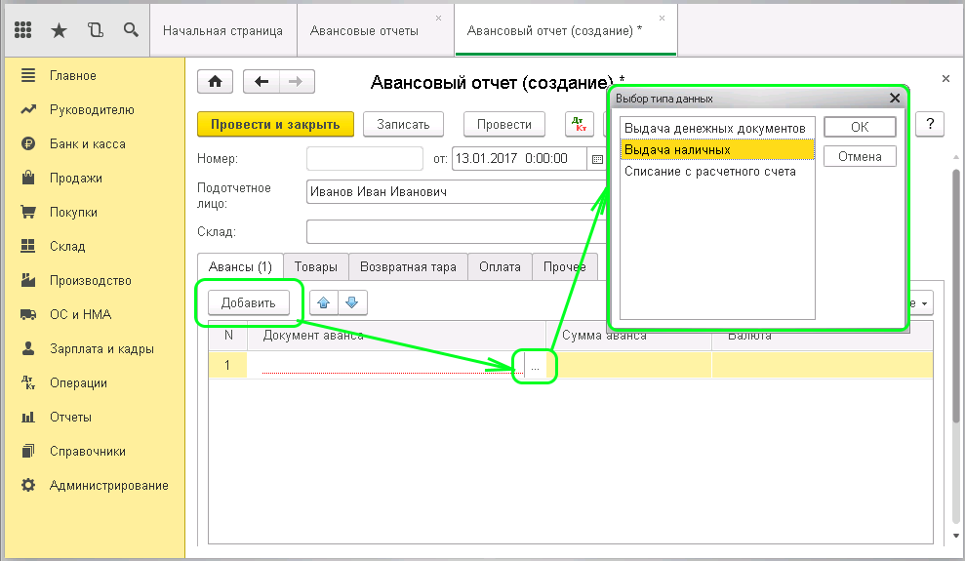This screenshot has width=965, height=561.
Task: Click the search magnifier icon
Action: (130, 30)
